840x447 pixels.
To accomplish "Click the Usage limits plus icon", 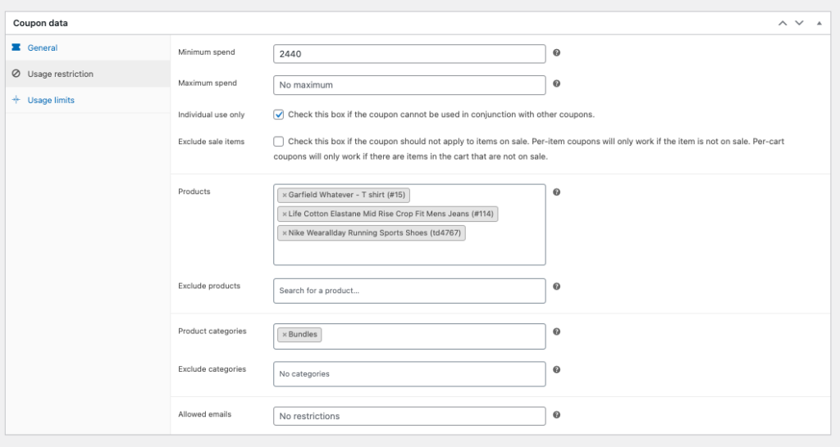I will [16, 99].
